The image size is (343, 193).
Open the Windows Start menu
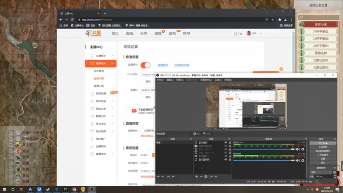click(x=4, y=189)
